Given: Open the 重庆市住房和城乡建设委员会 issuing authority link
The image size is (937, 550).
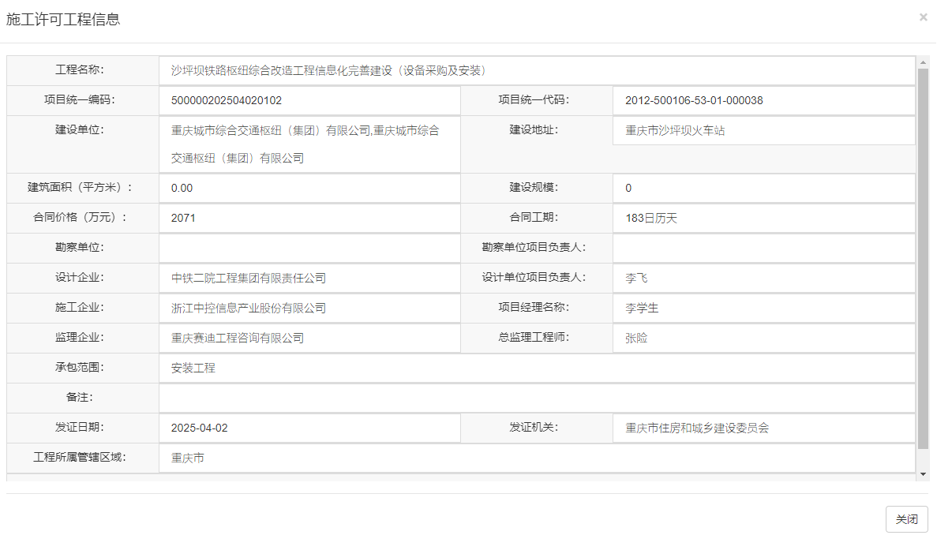Looking at the screenshot, I should tap(697, 428).
